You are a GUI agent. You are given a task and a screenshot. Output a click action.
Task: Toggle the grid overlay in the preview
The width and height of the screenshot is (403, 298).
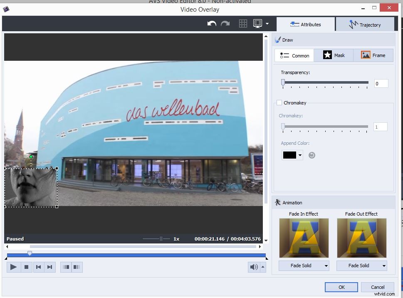243,24
